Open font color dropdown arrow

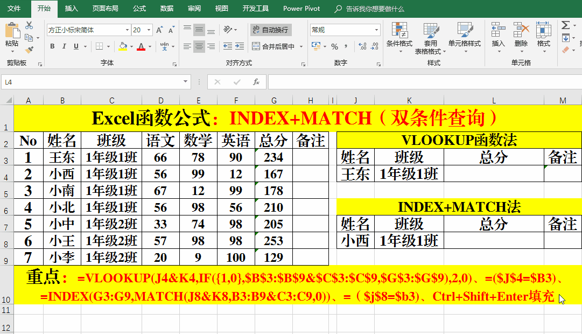click(150, 47)
